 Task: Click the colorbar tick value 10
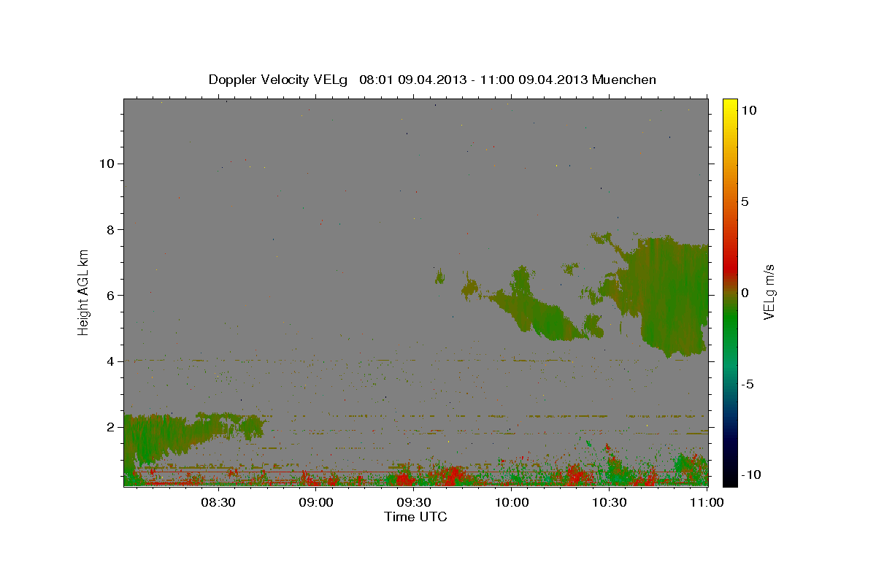(x=748, y=109)
